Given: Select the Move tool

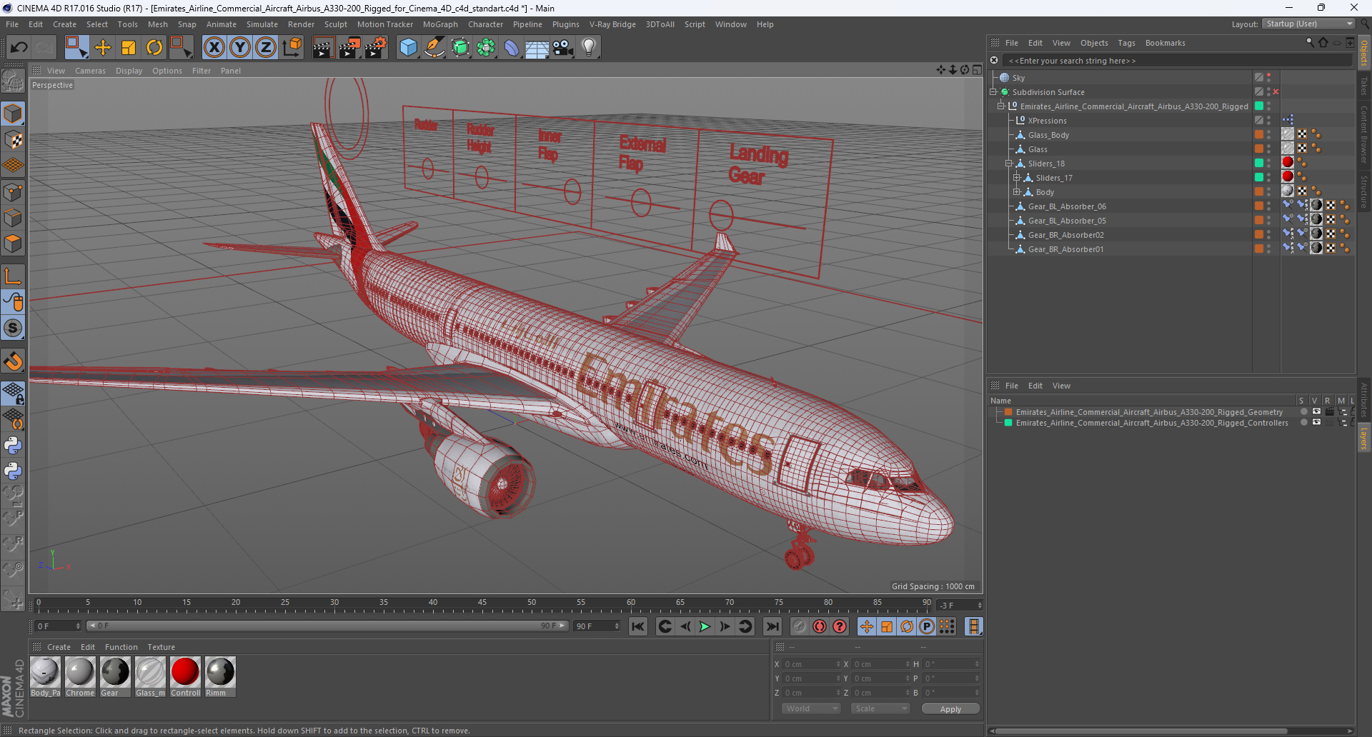Looking at the screenshot, I should pos(103,48).
